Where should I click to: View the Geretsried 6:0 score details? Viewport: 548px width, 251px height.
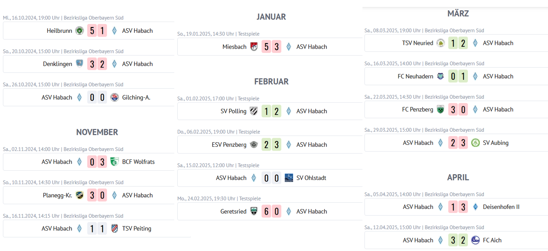(271, 212)
